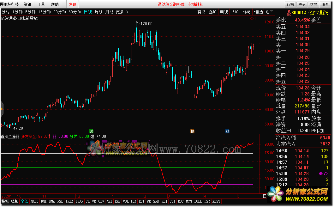334x207 pixels.
Task: Select the ROC indicator
Action: (x=181, y=201)
